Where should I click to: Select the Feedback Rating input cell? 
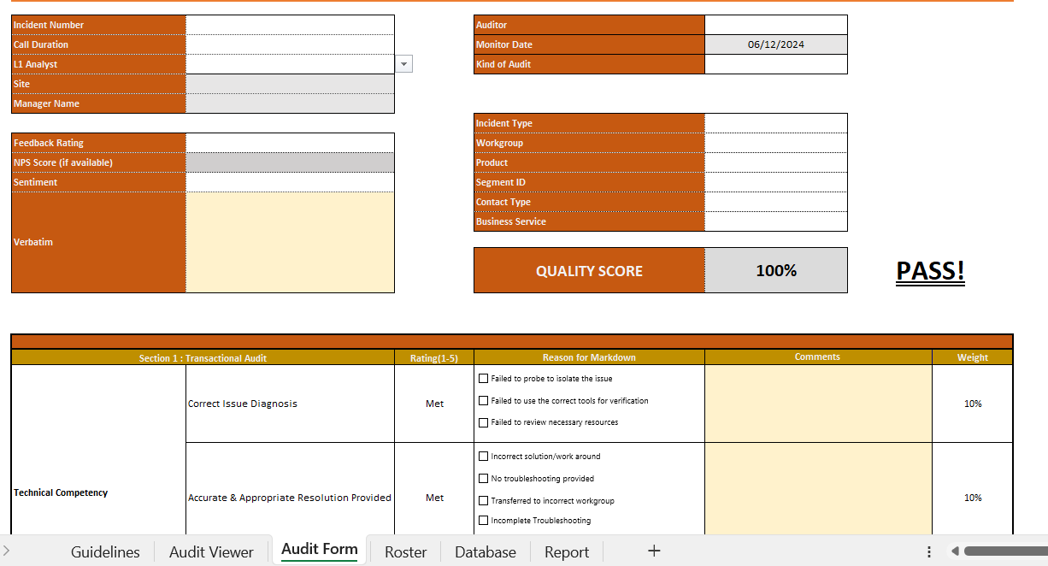click(291, 143)
